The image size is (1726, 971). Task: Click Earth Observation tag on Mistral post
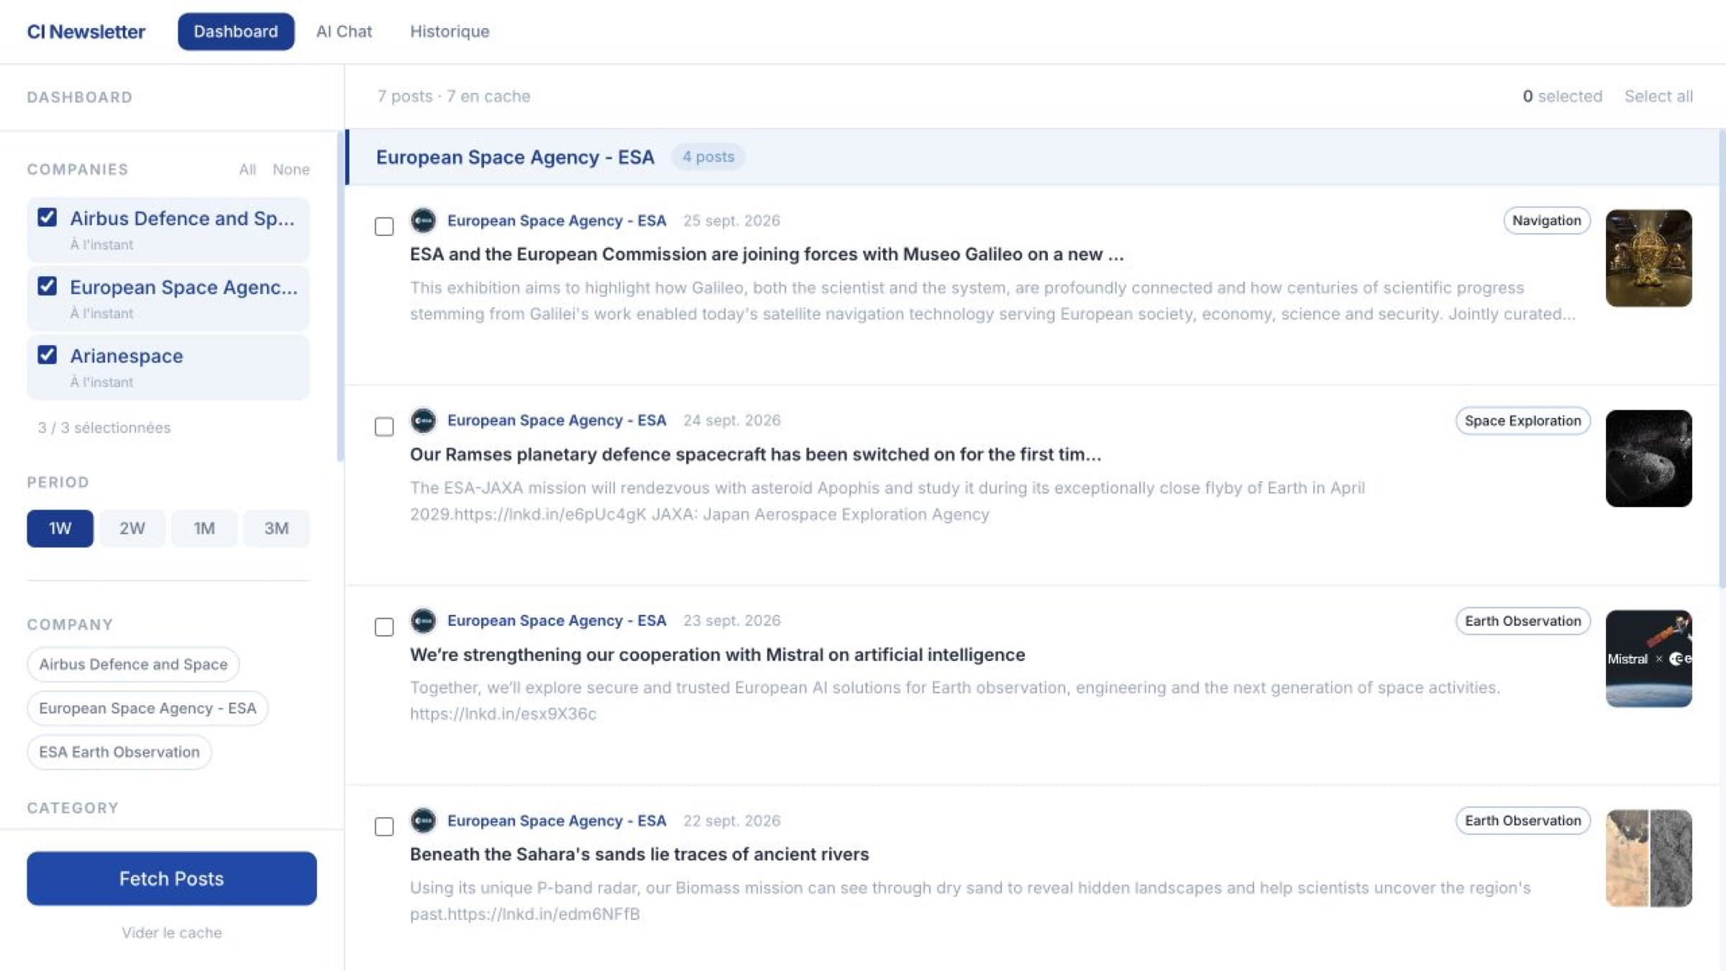1523,621
